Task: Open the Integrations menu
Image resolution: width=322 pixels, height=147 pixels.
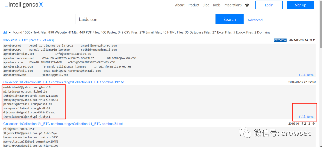Action: point(232,5)
